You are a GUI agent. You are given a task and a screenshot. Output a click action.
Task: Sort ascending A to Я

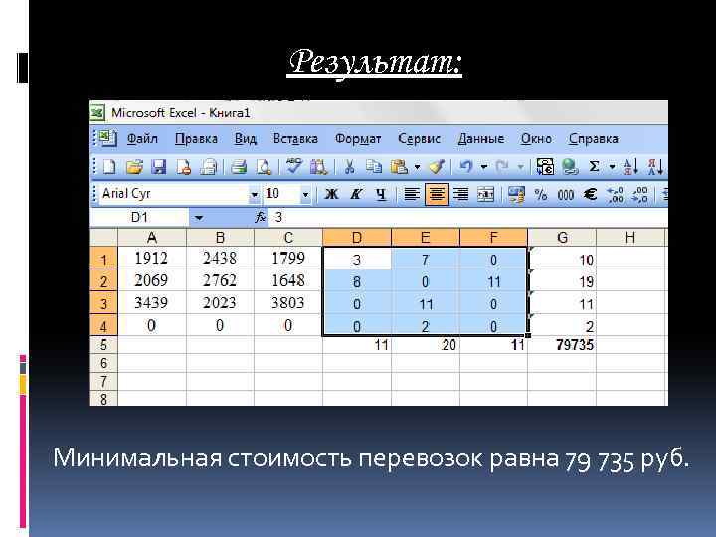(630, 167)
